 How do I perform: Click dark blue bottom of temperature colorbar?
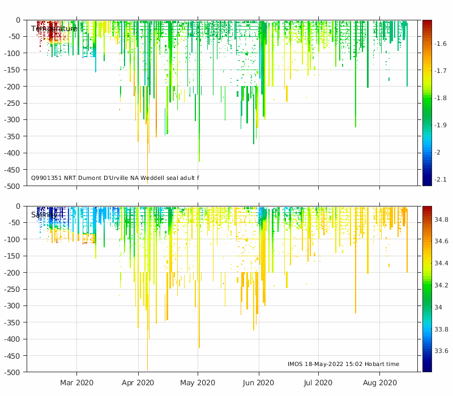click(x=427, y=182)
